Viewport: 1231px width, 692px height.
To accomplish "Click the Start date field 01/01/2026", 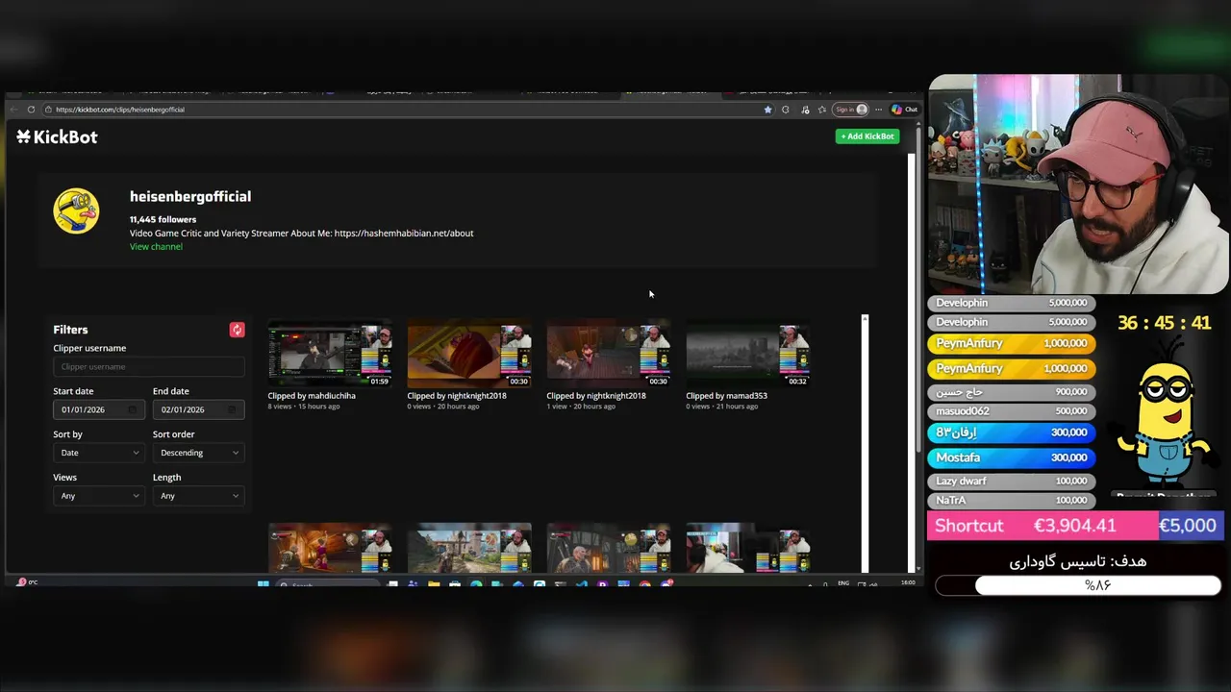I will (x=99, y=409).
